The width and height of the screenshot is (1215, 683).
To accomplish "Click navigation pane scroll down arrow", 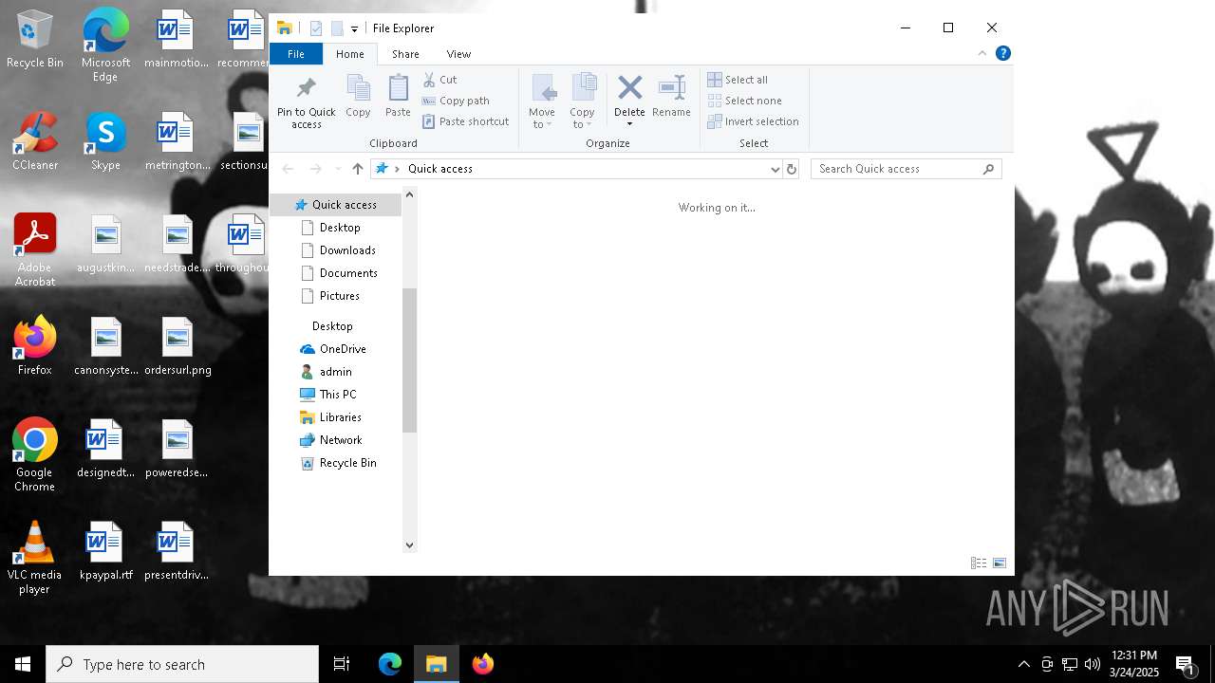I will click(x=409, y=545).
